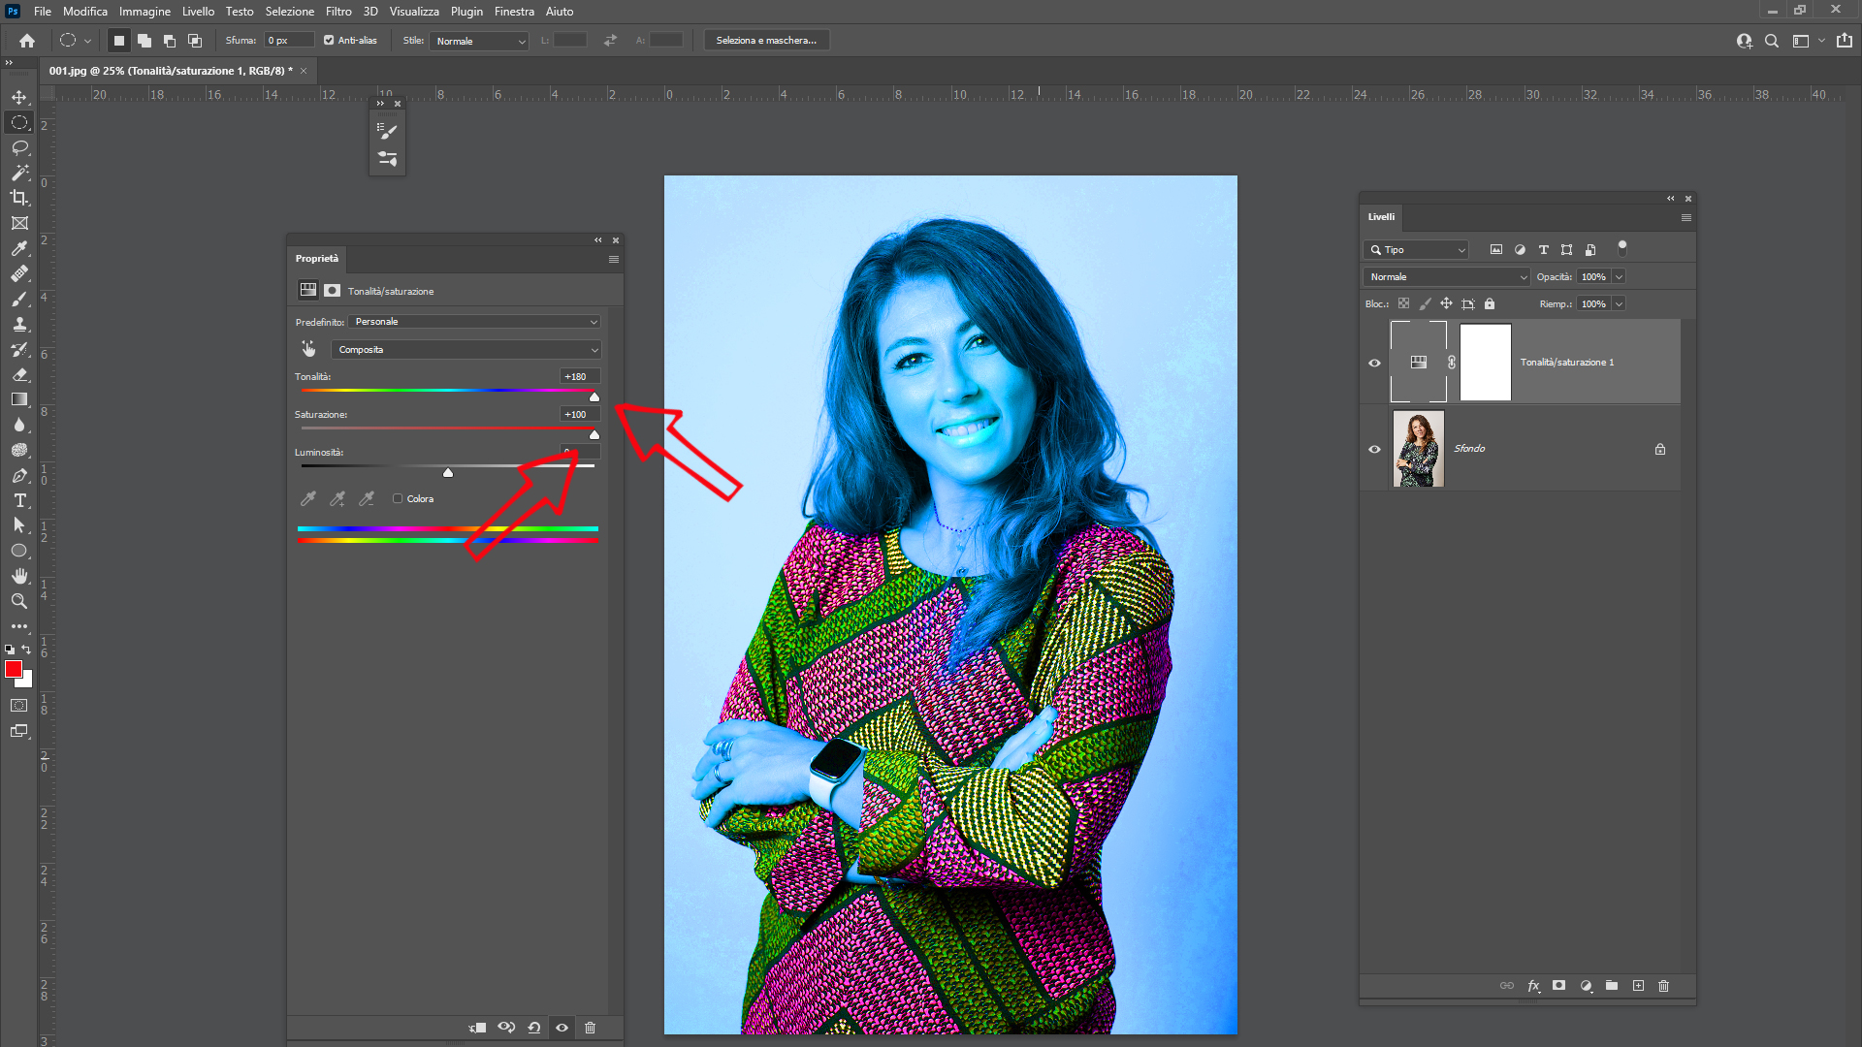Select the Crop tool
The height and width of the screenshot is (1047, 1862).
click(19, 198)
